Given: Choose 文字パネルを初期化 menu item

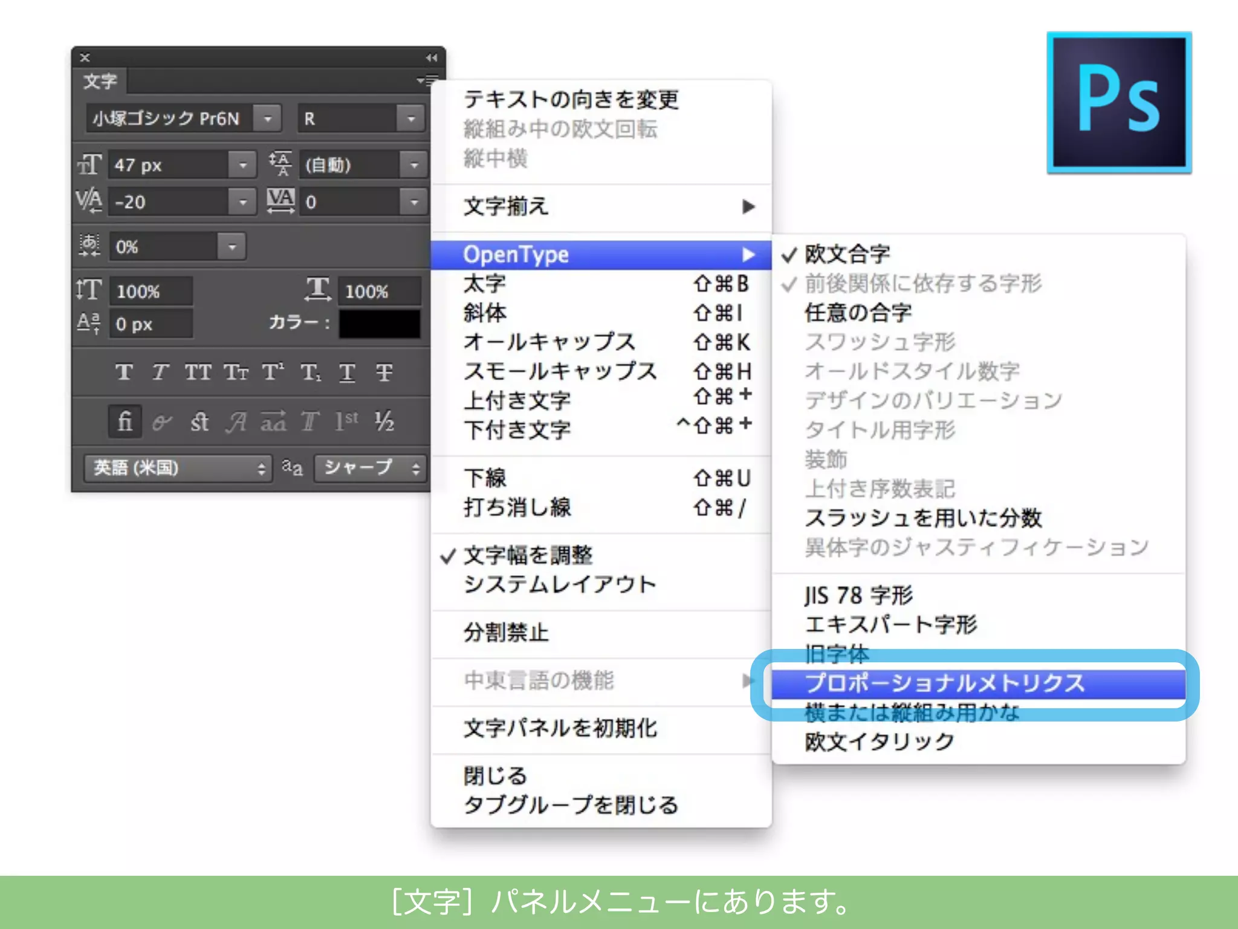Looking at the screenshot, I should pyautogui.click(x=601, y=728).
